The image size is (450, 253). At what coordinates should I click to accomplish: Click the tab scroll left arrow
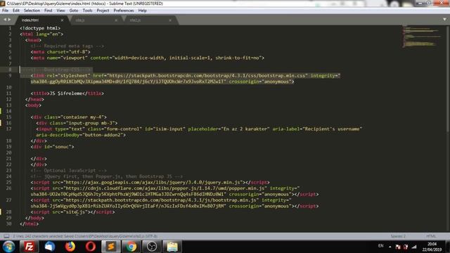pyautogui.click(x=5, y=20)
